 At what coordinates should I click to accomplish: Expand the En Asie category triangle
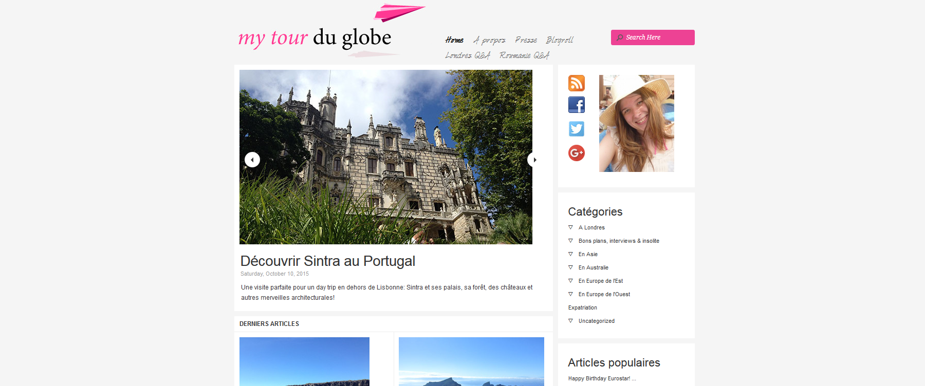(570, 254)
